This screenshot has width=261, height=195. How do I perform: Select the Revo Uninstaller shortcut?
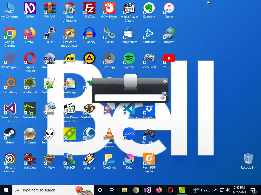[x=70, y=12]
